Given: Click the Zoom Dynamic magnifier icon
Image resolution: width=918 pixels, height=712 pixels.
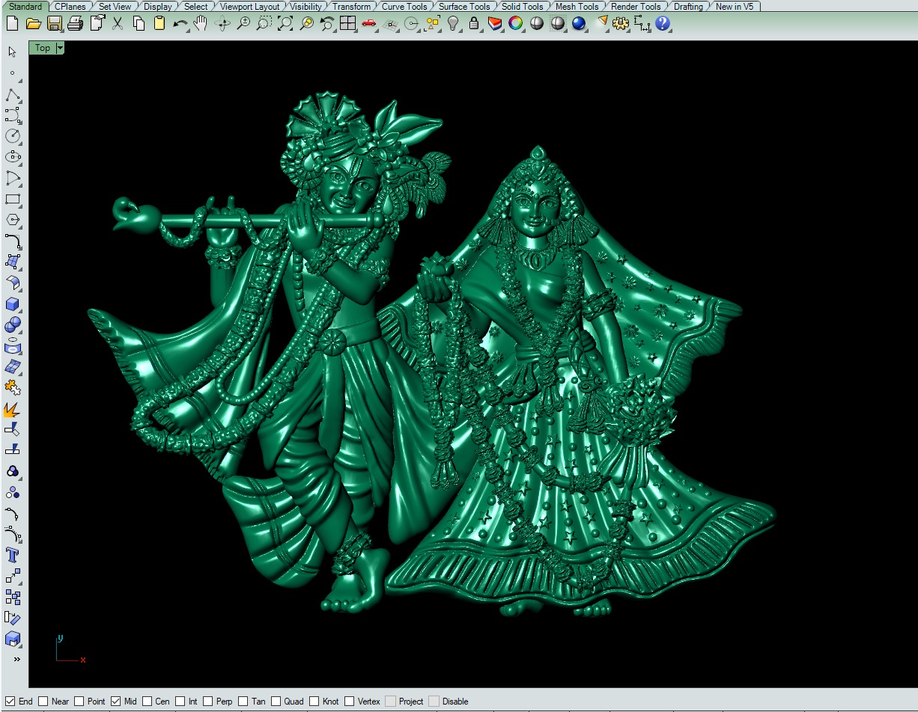Looking at the screenshot, I should pos(243,23).
